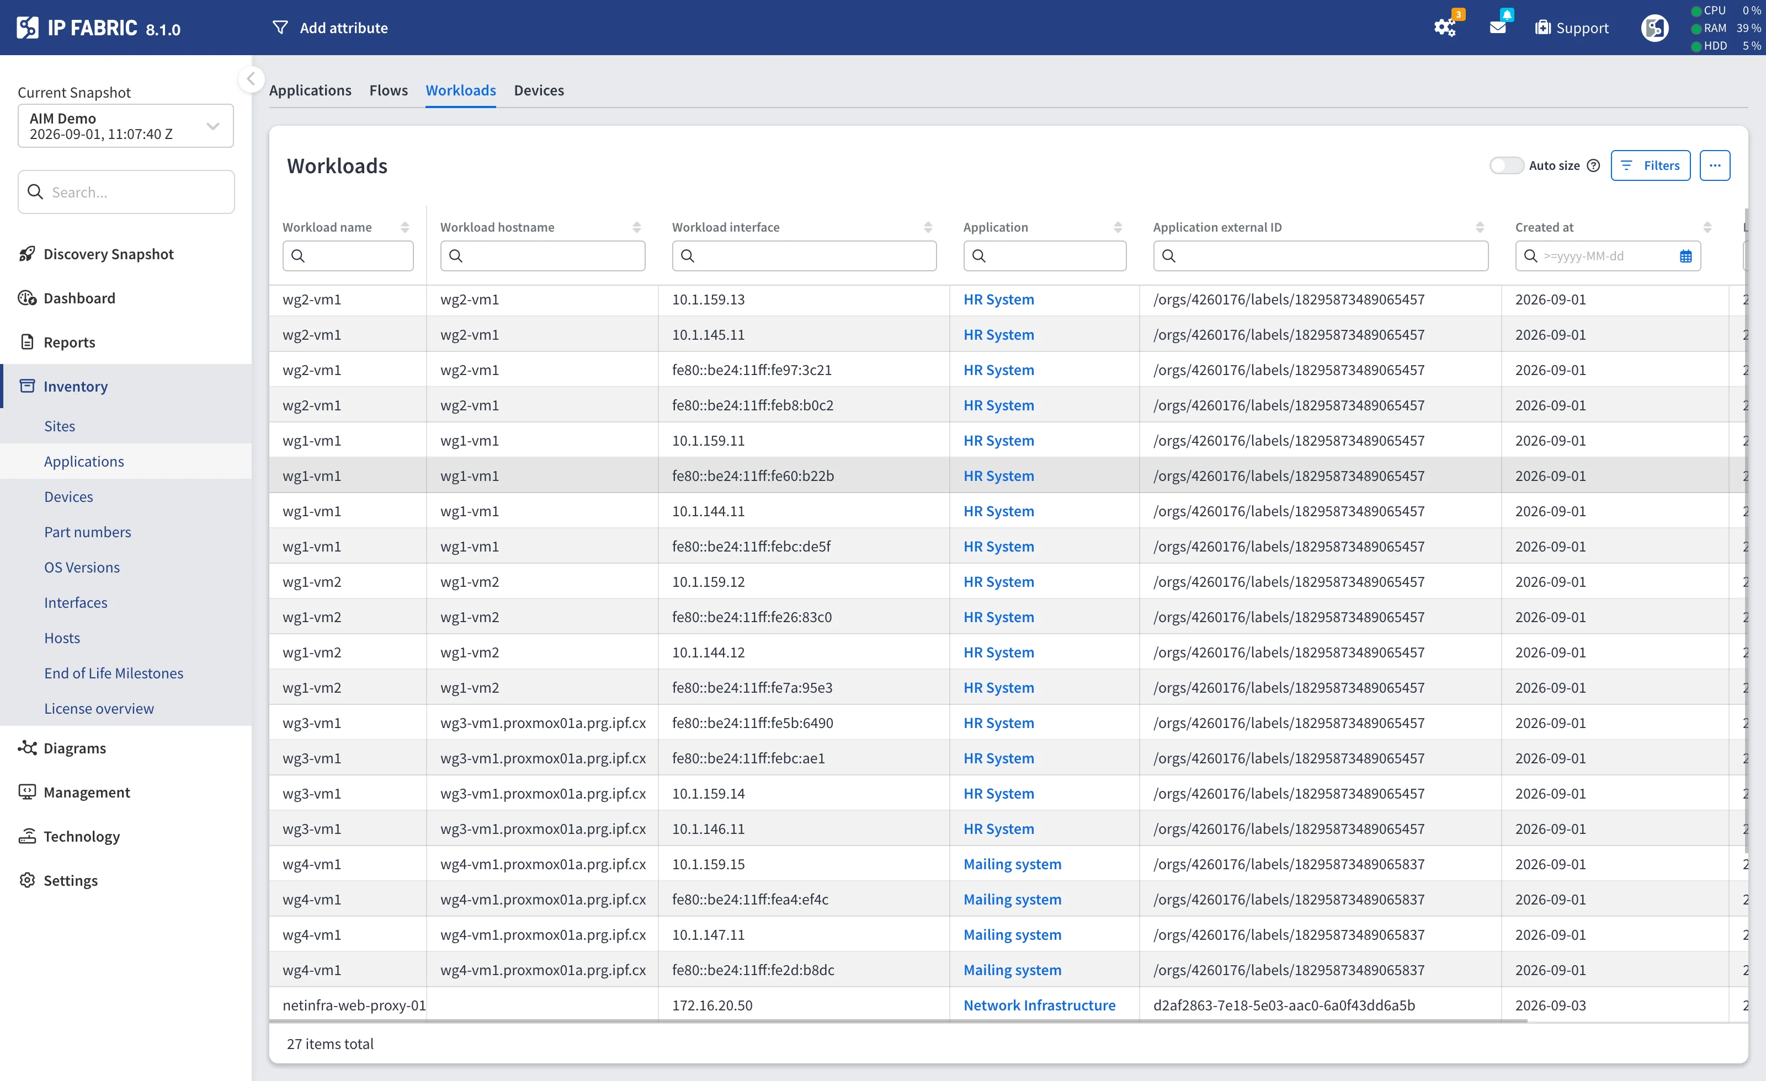Click the Support medical kit icon
1766x1081 pixels.
[x=1542, y=27]
